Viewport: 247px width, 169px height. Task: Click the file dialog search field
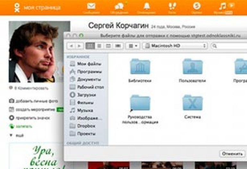229,46
